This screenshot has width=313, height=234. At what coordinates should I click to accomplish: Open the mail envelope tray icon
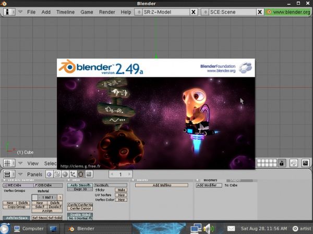tap(231, 228)
